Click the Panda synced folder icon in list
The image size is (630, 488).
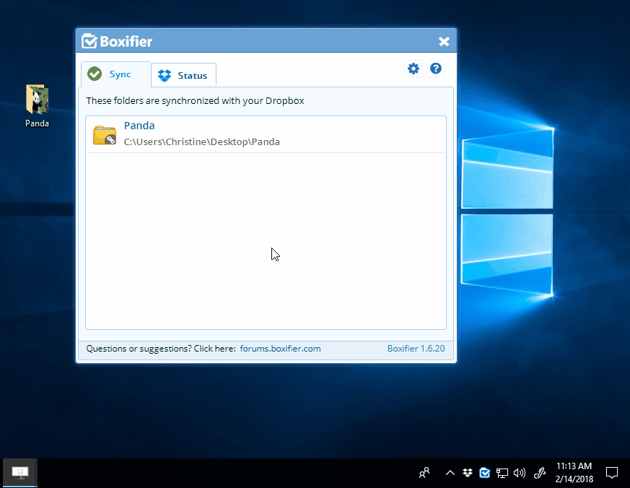[105, 135]
